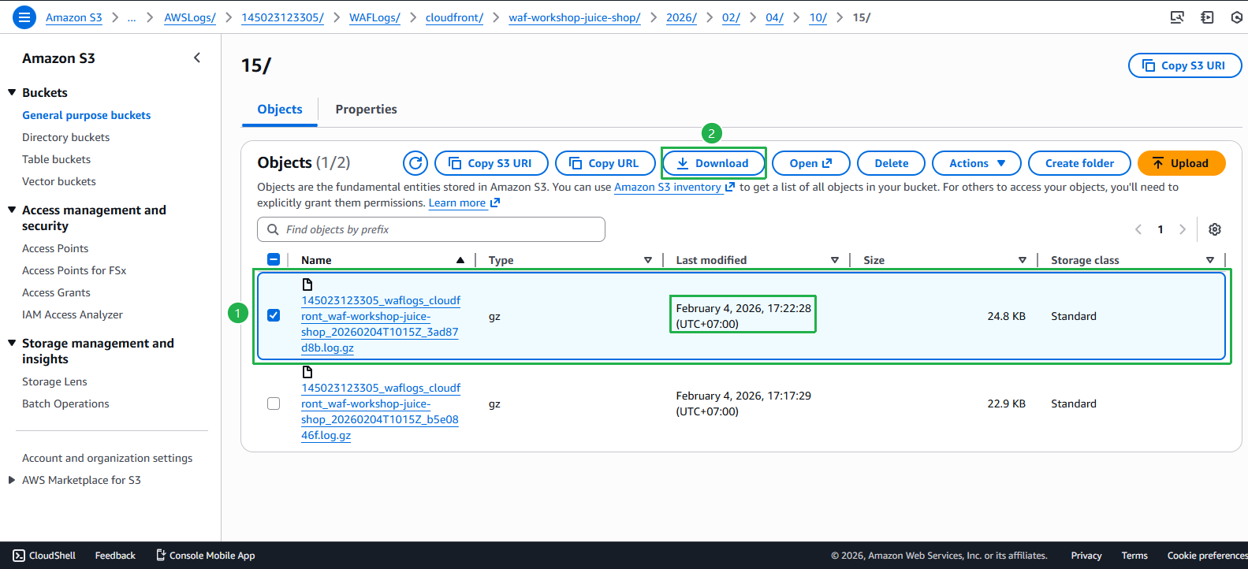Open the AWS services hamburger menu
Screen dimensions: 1248x569
coord(24,17)
